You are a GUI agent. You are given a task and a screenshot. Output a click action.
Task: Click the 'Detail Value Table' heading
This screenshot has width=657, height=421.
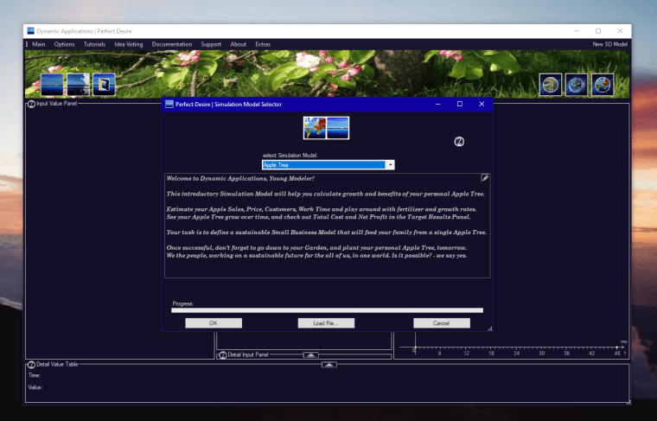pos(57,365)
